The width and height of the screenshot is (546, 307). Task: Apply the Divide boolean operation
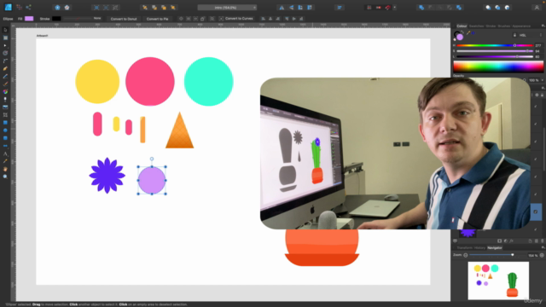point(459,8)
